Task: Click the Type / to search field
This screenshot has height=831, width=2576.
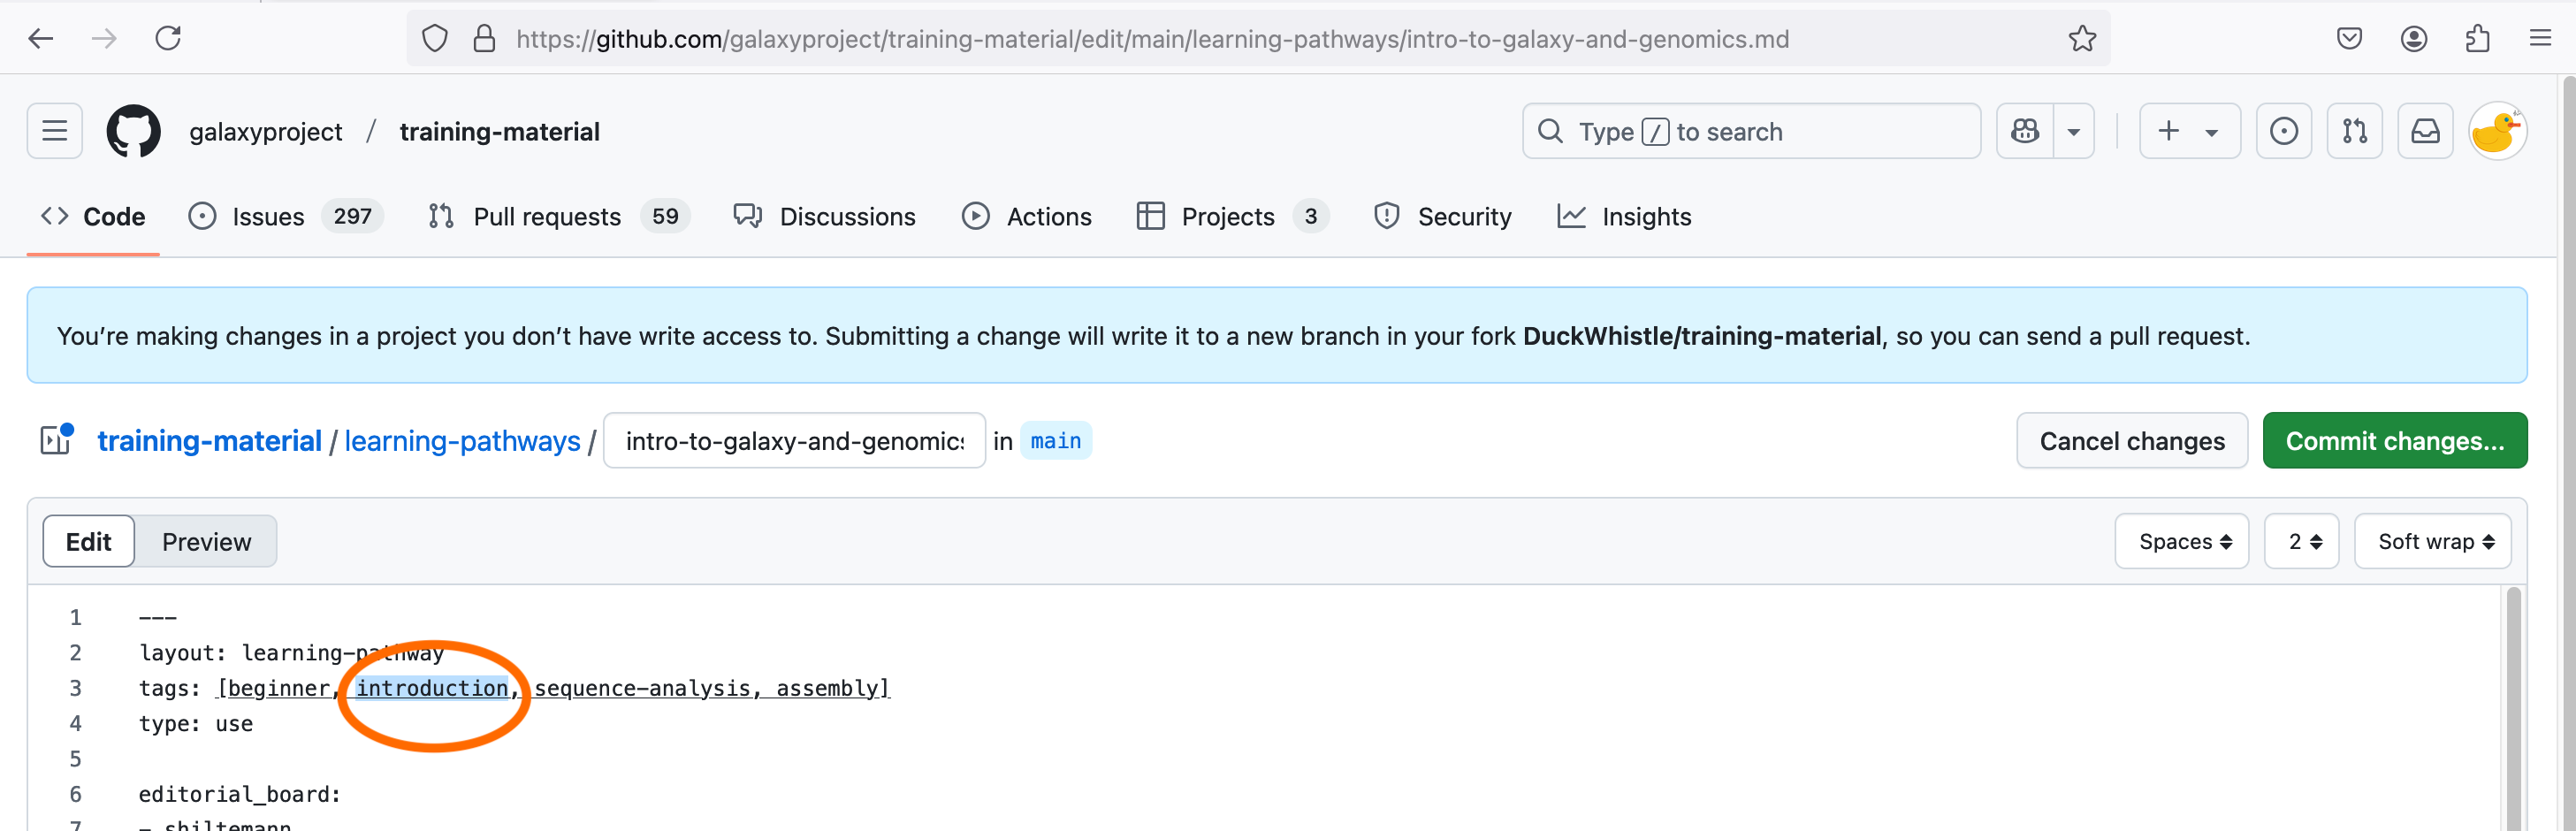Action: [x=1751, y=131]
